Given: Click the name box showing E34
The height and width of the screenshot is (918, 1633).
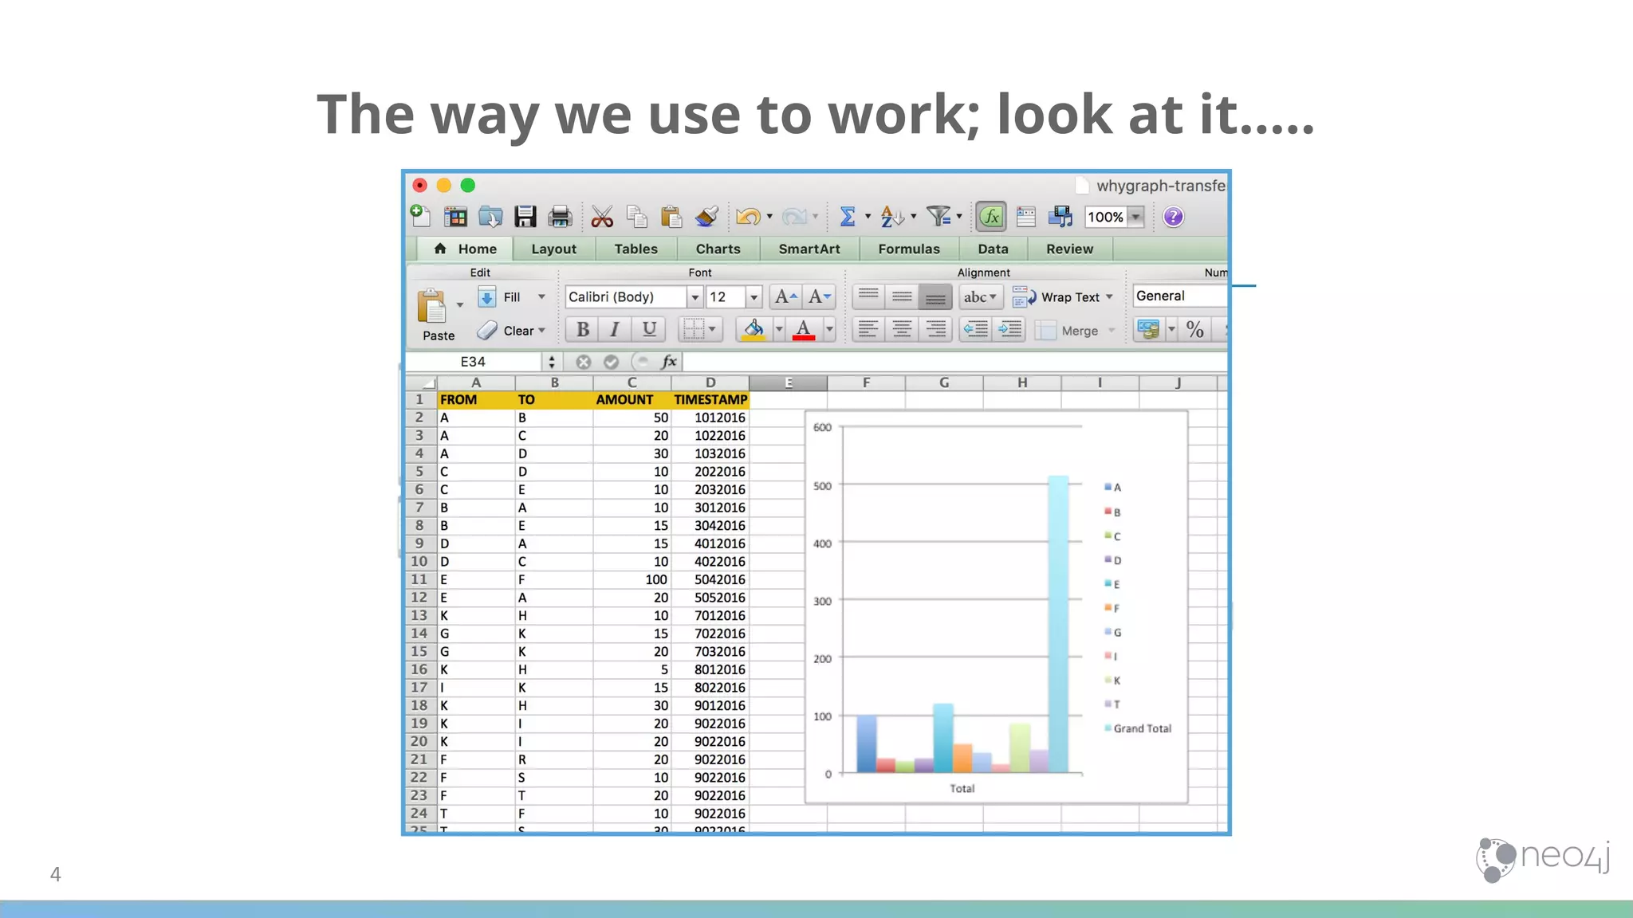Looking at the screenshot, I should point(473,362).
